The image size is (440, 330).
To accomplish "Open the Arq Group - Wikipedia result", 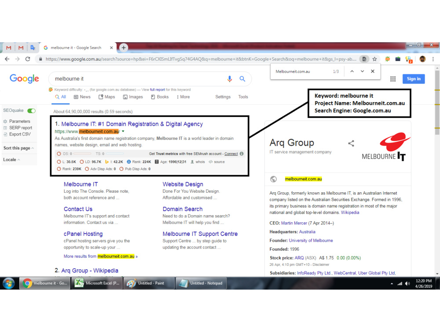I will [90, 271].
